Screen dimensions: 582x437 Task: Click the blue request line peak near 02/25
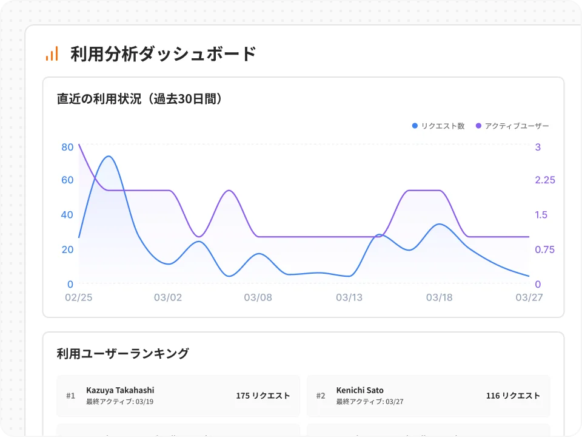(x=108, y=157)
